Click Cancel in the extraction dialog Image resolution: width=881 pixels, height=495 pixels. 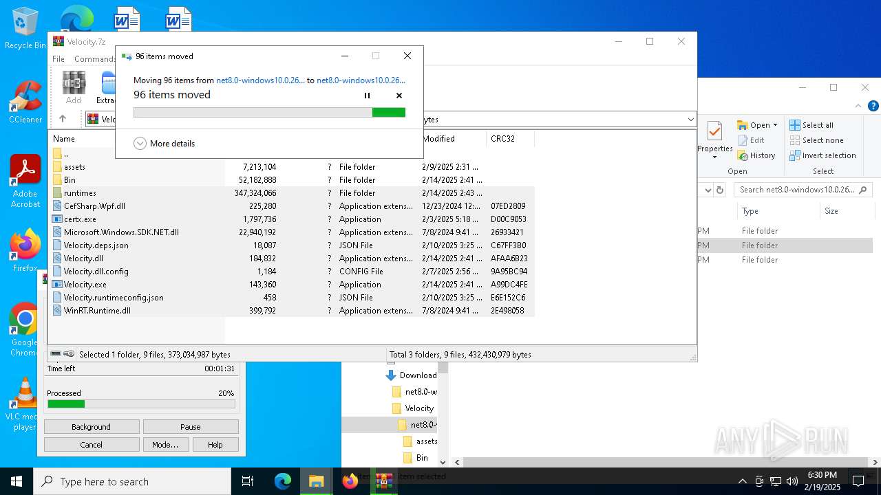91,445
